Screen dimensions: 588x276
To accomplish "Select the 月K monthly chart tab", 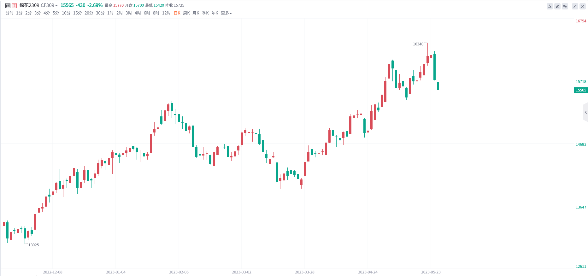I will tap(196, 13).
